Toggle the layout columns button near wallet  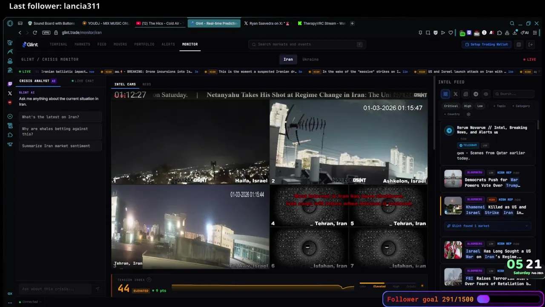coord(519,44)
